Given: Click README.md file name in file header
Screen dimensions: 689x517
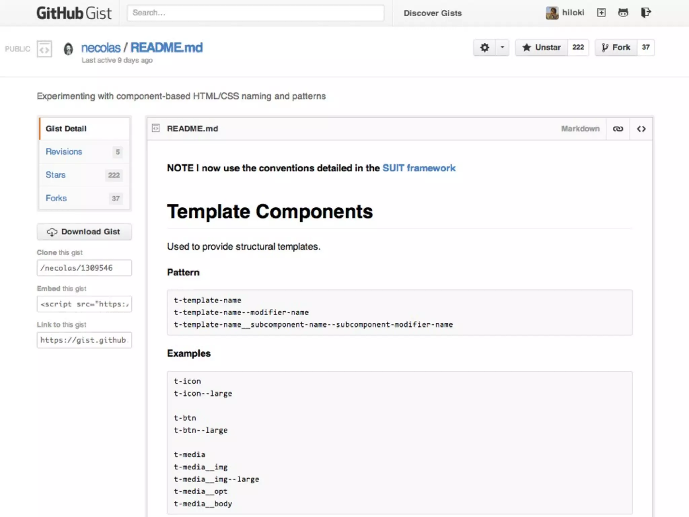Looking at the screenshot, I should pos(192,129).
